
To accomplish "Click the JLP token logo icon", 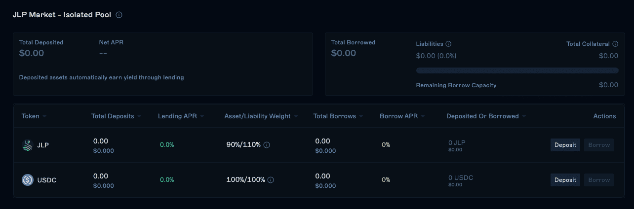I will [x=28, y=145].
